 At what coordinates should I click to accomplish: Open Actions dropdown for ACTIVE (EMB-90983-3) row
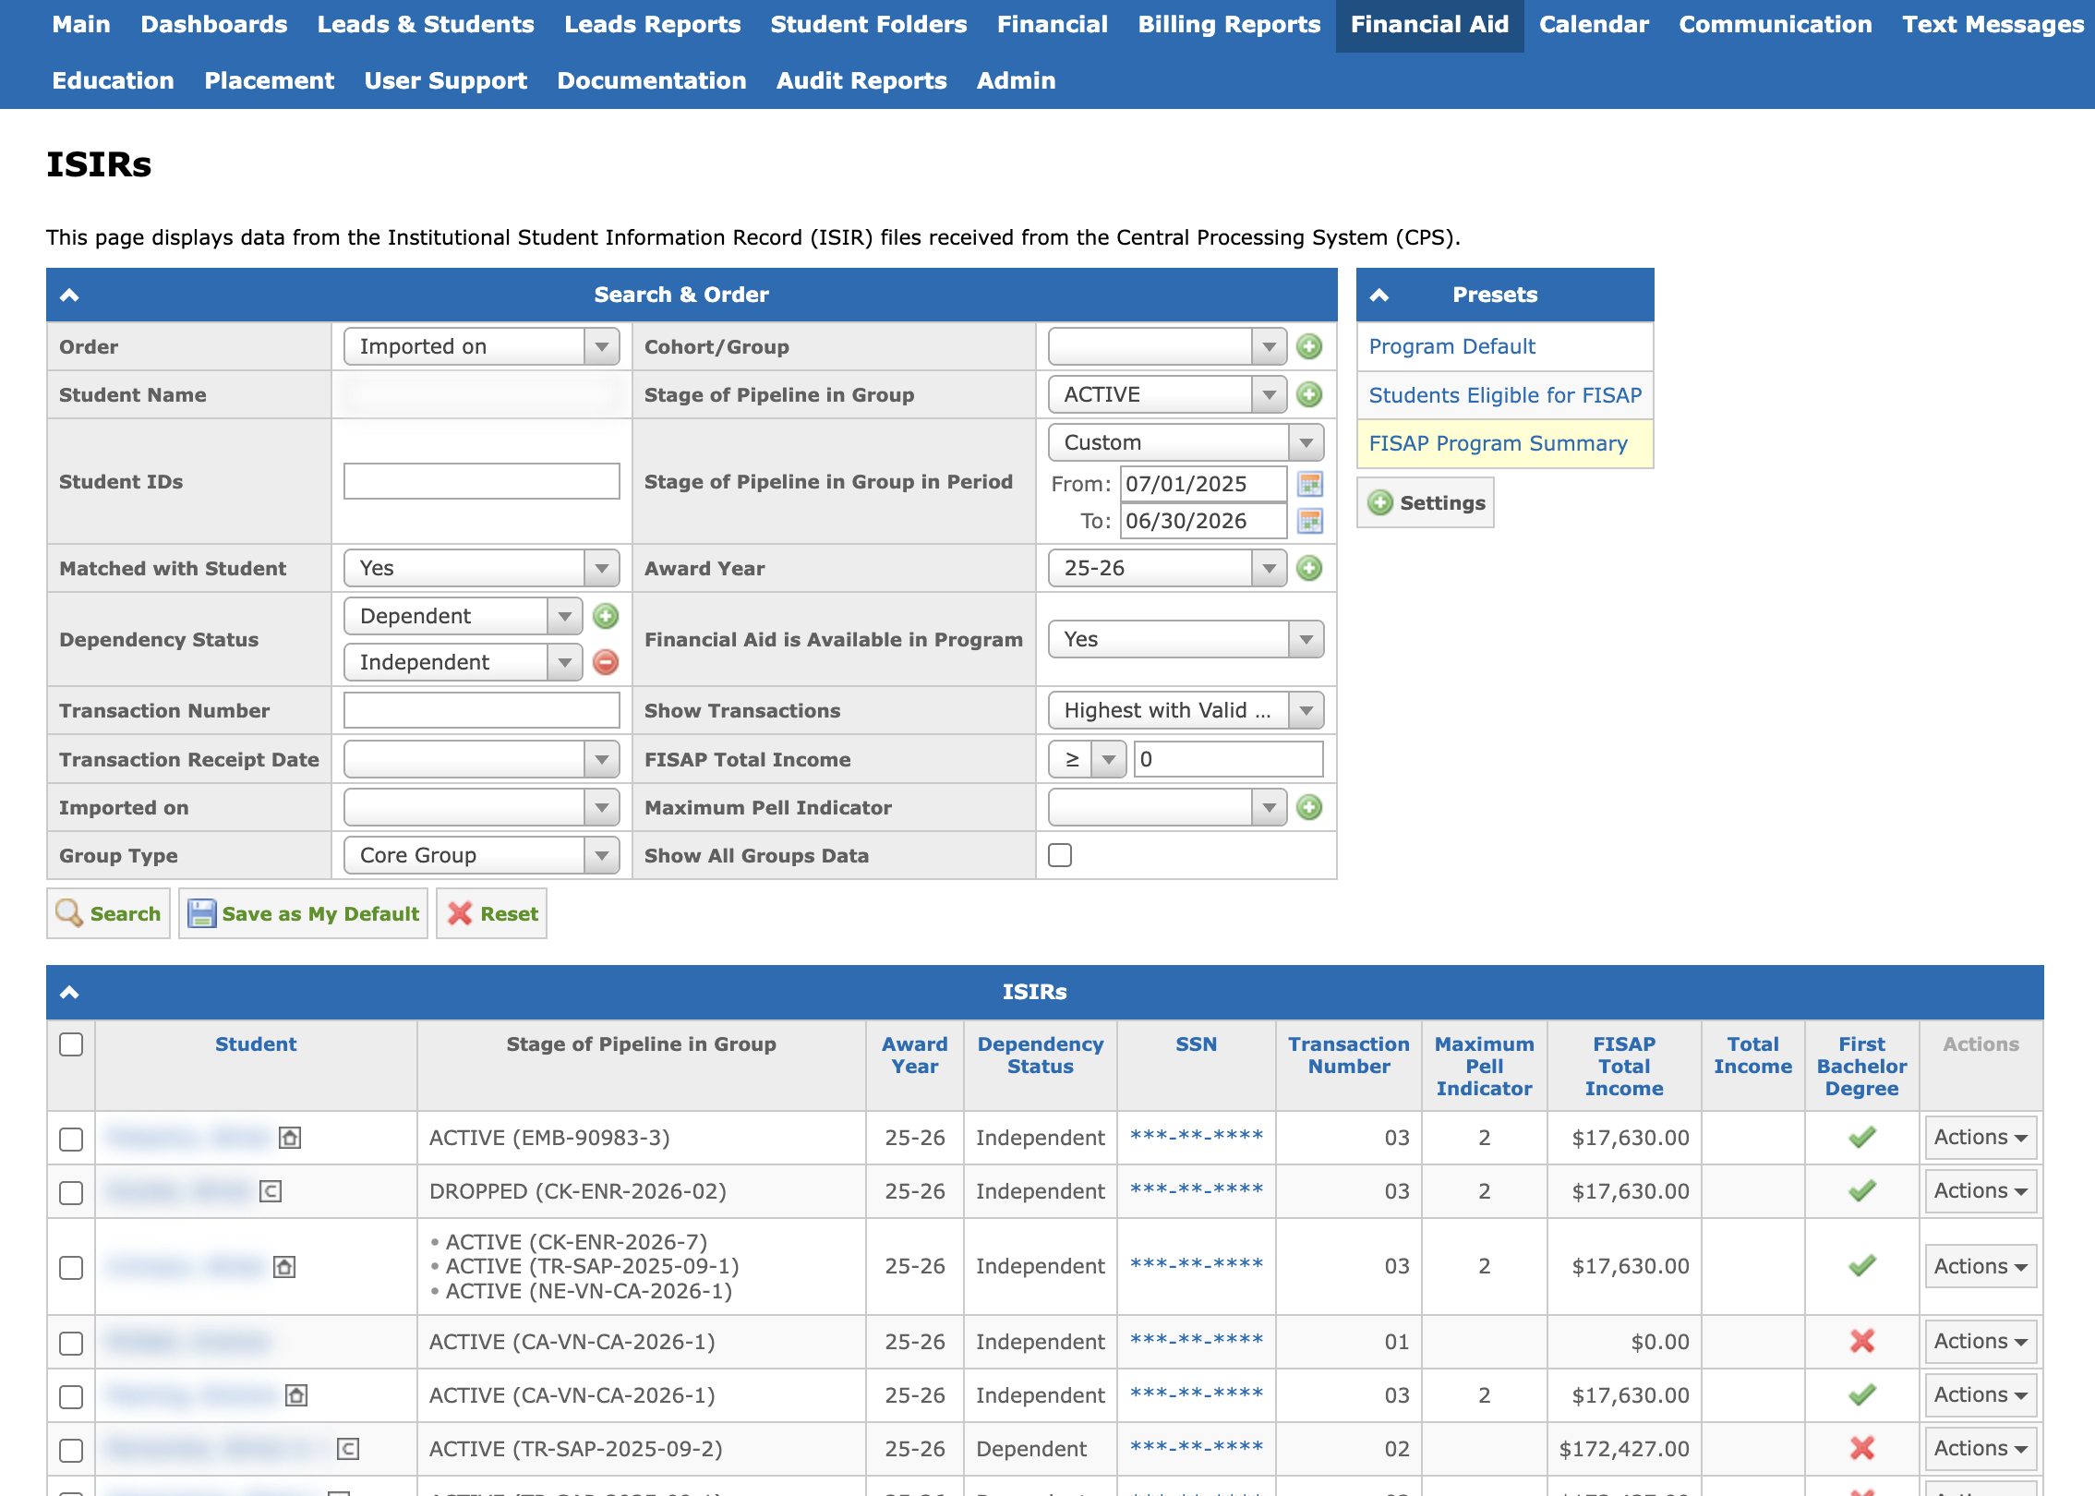click(x=1980, y=1138)
